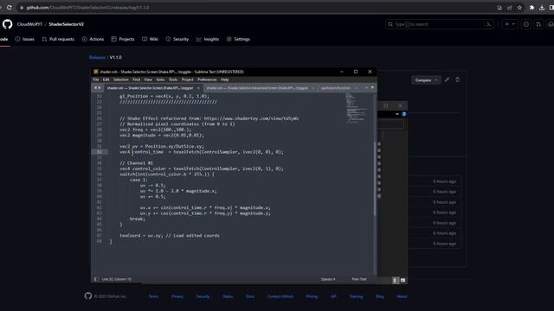Click the Line 32 status bar entry
The image size is (554, 311).
[116, 279]
